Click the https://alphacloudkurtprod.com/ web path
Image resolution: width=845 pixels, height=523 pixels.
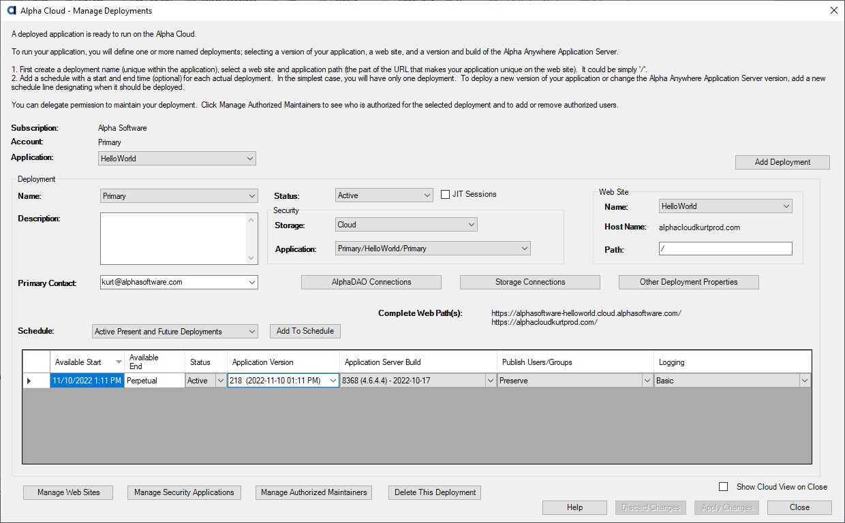(544, 322)
